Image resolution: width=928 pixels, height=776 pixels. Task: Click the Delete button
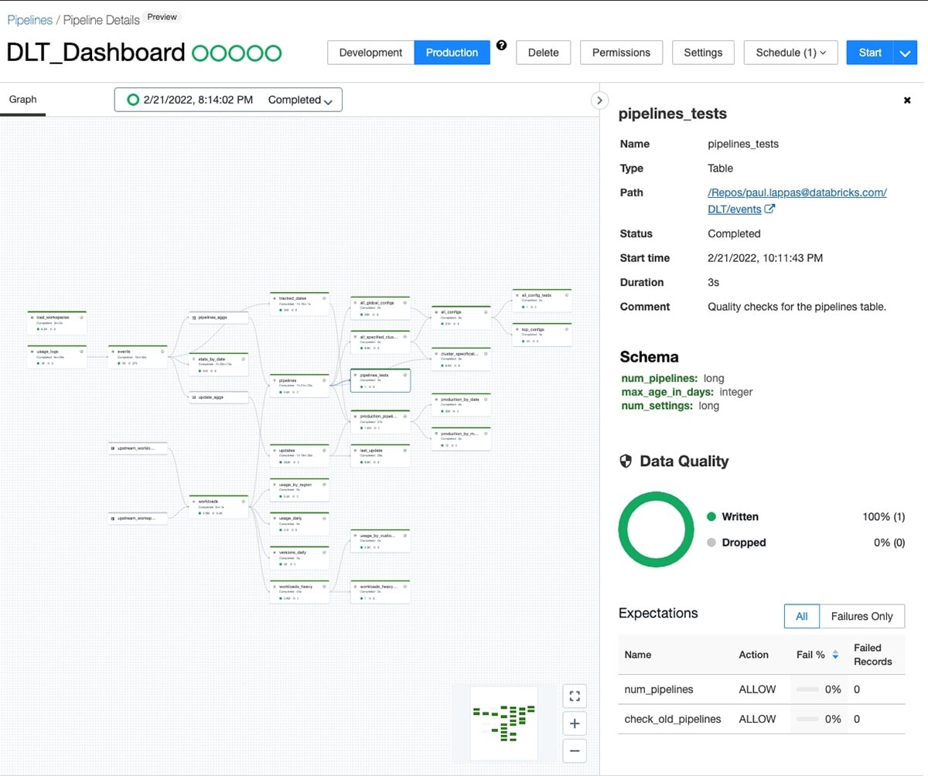point(543,53)
